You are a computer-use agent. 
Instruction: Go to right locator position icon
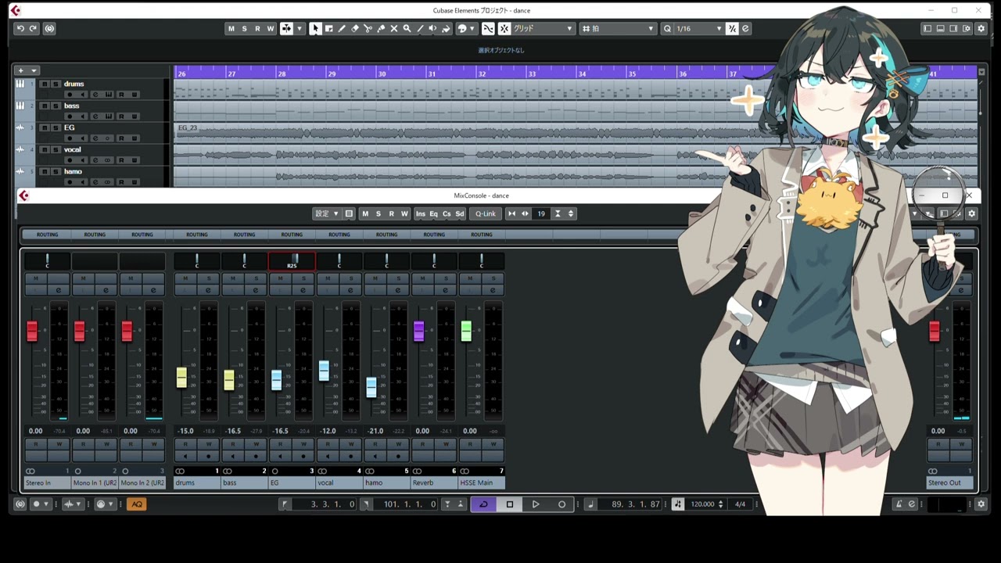365,504
